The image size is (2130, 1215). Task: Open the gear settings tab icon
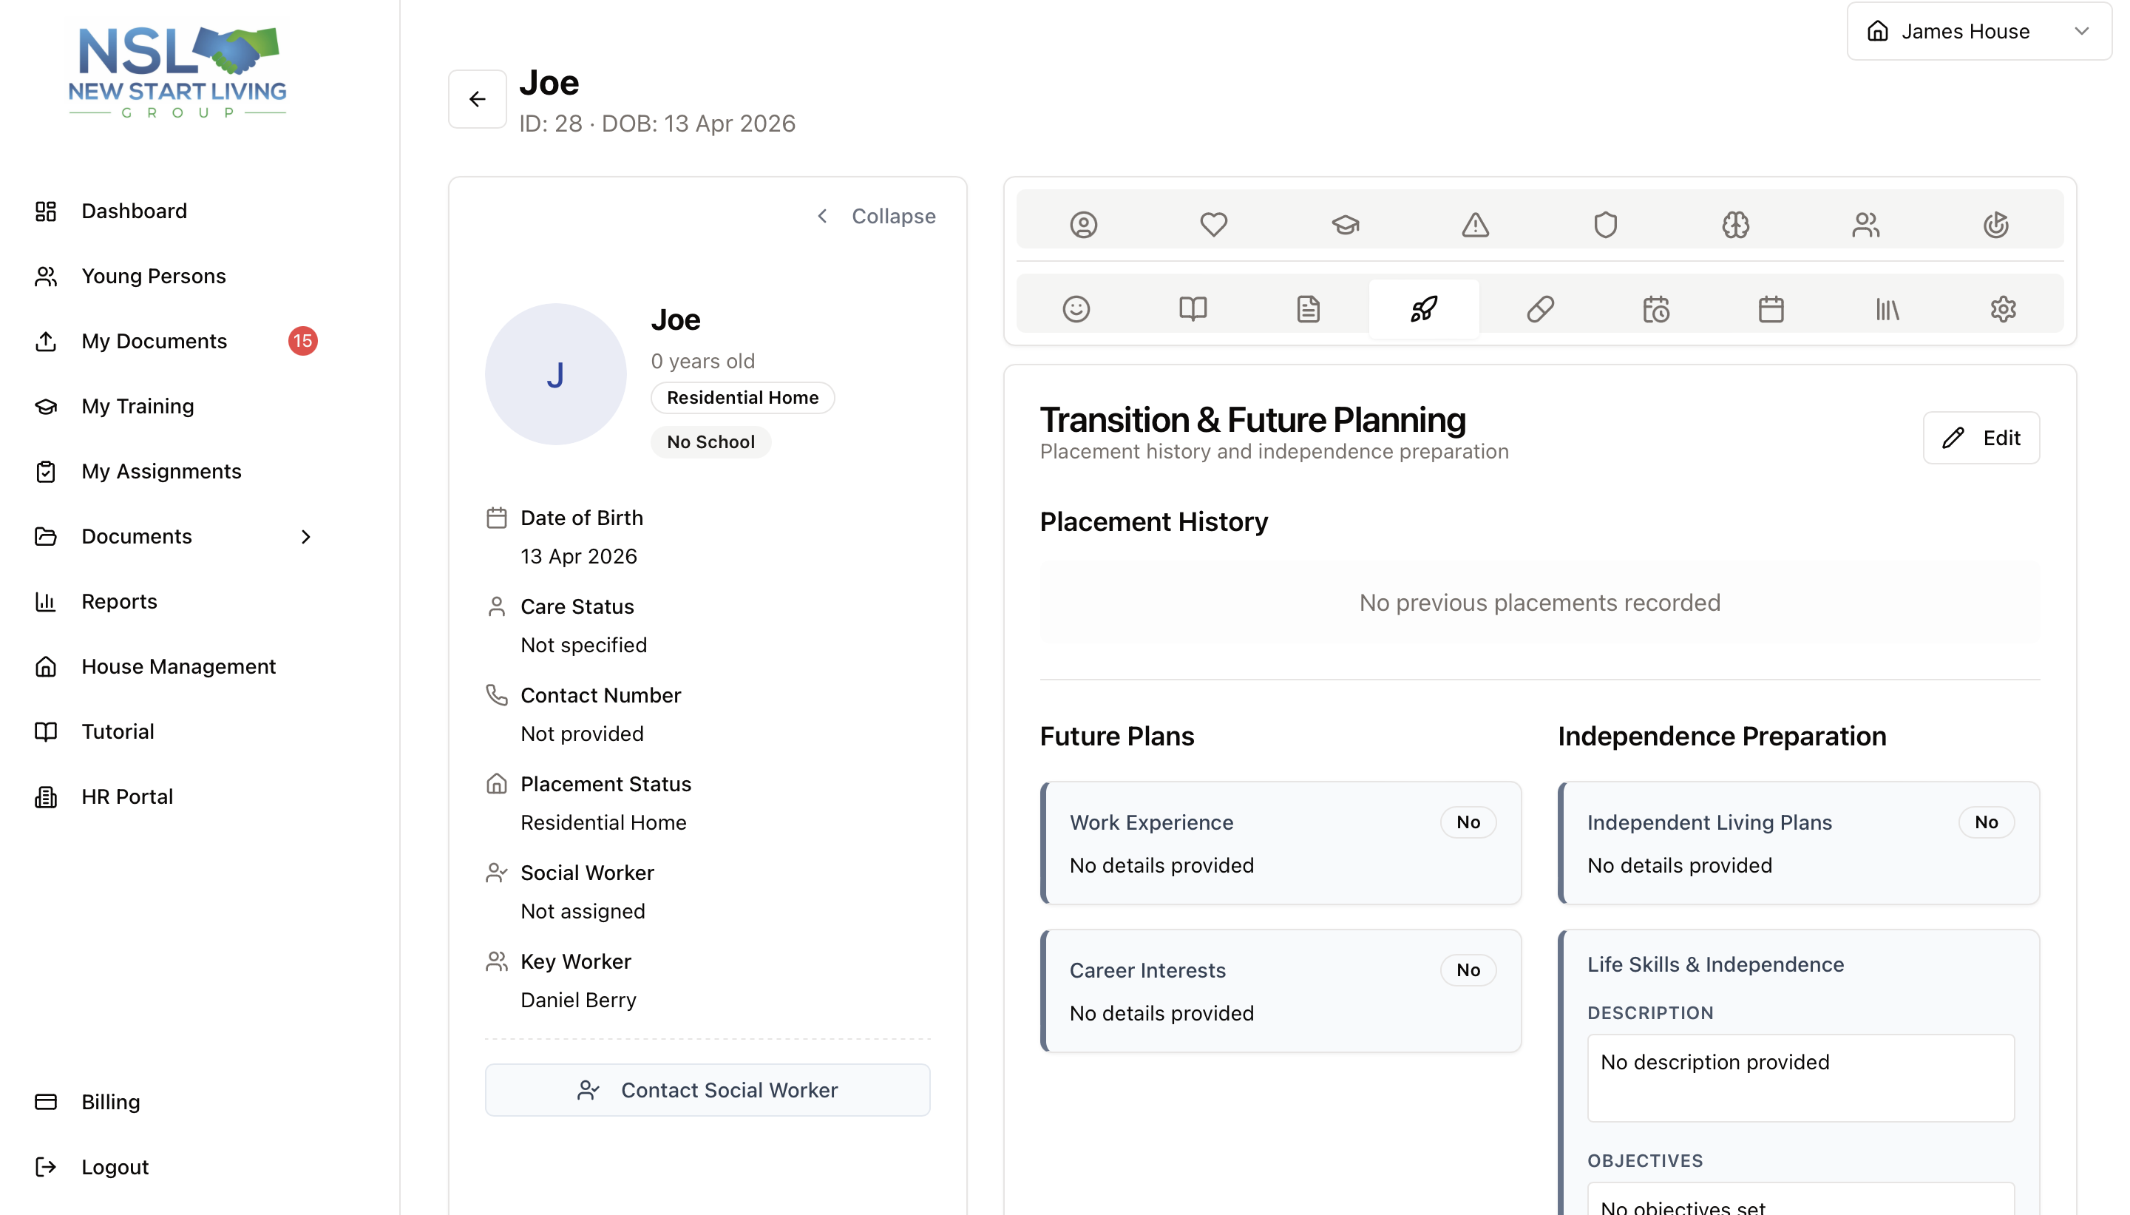click(2003, 309)
